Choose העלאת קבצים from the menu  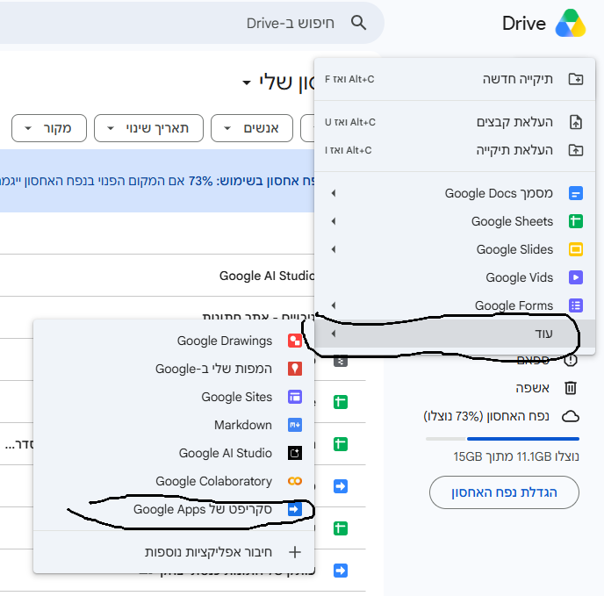point(455,122)
